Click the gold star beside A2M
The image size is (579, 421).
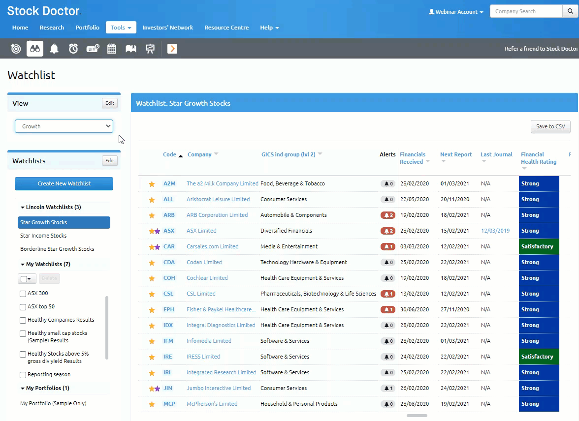[x=152, y=184]
